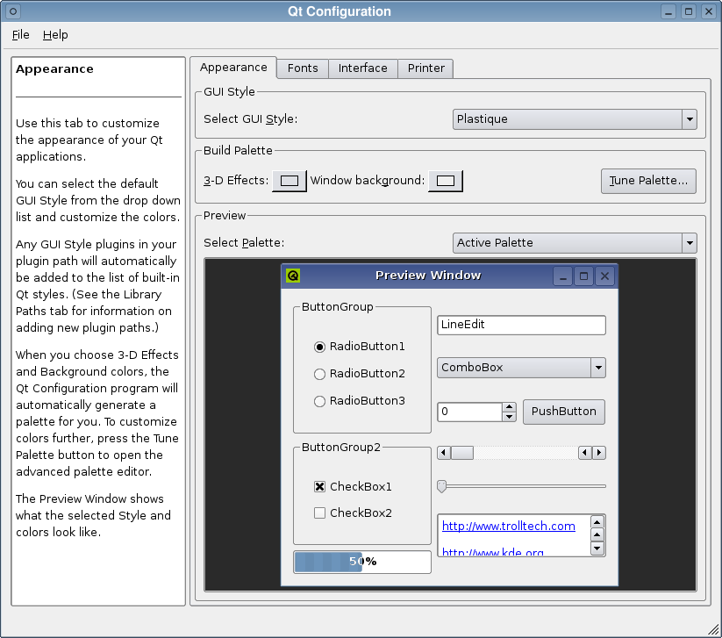722x638 pixels.
Task: Uncheck CheckBox1
Action: coord(353,487)
